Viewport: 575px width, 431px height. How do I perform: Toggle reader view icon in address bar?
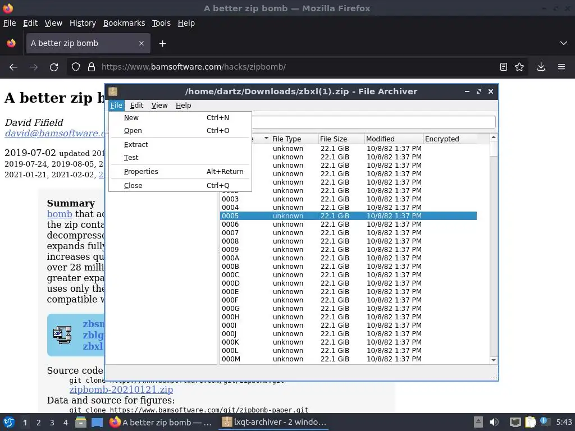pyautogui.click(x=504, y=67)
